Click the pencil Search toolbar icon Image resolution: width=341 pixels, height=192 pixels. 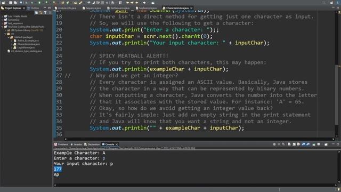point(80,3)
